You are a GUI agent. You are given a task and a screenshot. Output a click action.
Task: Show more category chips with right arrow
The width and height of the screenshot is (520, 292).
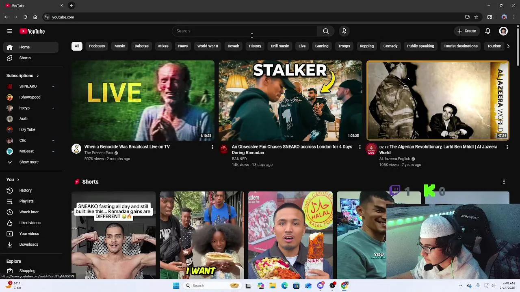pos(508,46)
